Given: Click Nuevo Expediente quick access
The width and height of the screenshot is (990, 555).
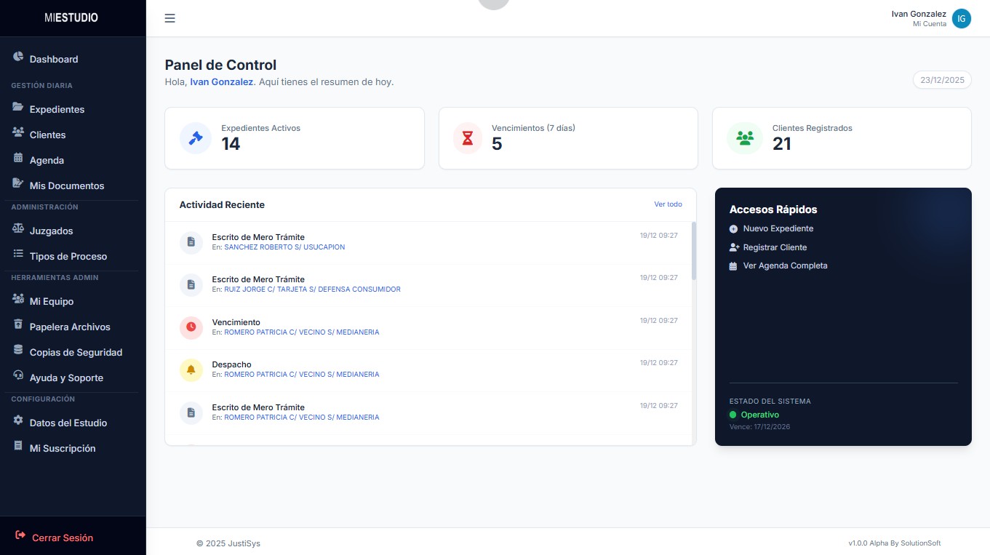Looking at the screenshot, I should coord(778,229).
